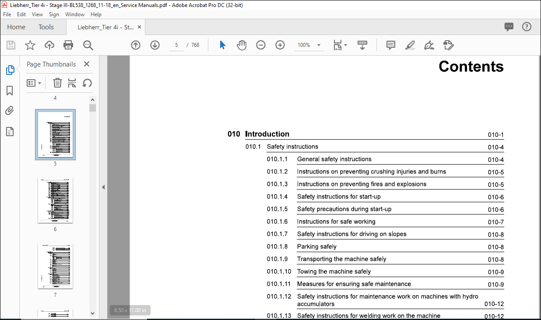
Task: Click the page number input field
Action: tap(176, 45)
